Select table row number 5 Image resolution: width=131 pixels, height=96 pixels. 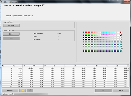pyautogui.click(x=64, y=76)
